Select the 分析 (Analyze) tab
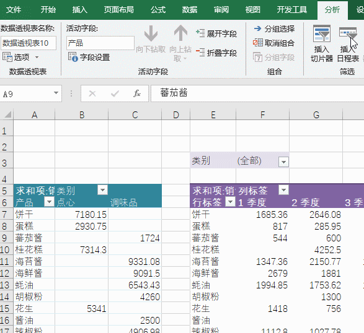 tap(332, 10)
